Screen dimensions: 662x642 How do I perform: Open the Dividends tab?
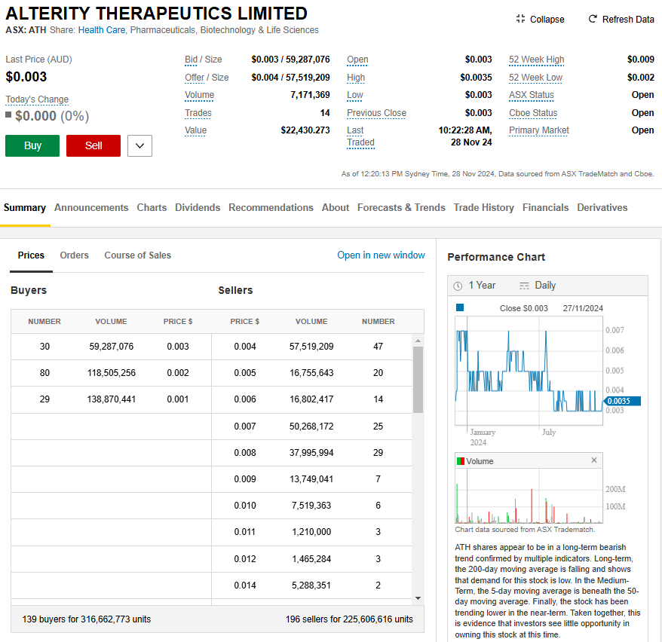tap(198, 207)
